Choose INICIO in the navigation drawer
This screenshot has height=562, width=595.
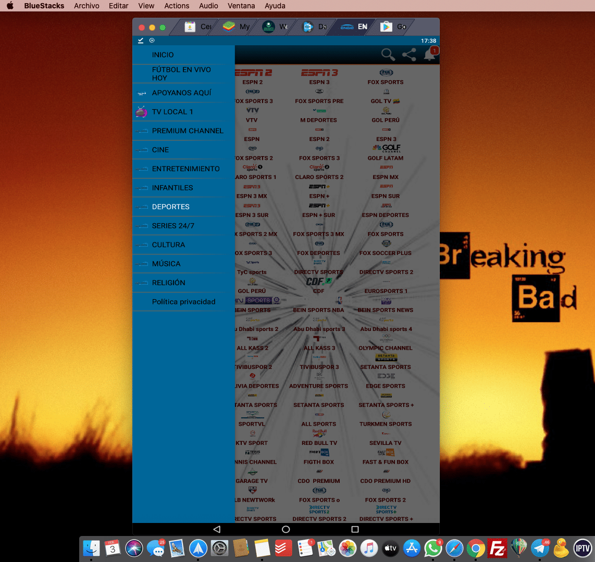coord(163,55)
